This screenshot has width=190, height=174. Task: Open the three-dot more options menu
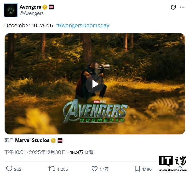click(182, 7)
